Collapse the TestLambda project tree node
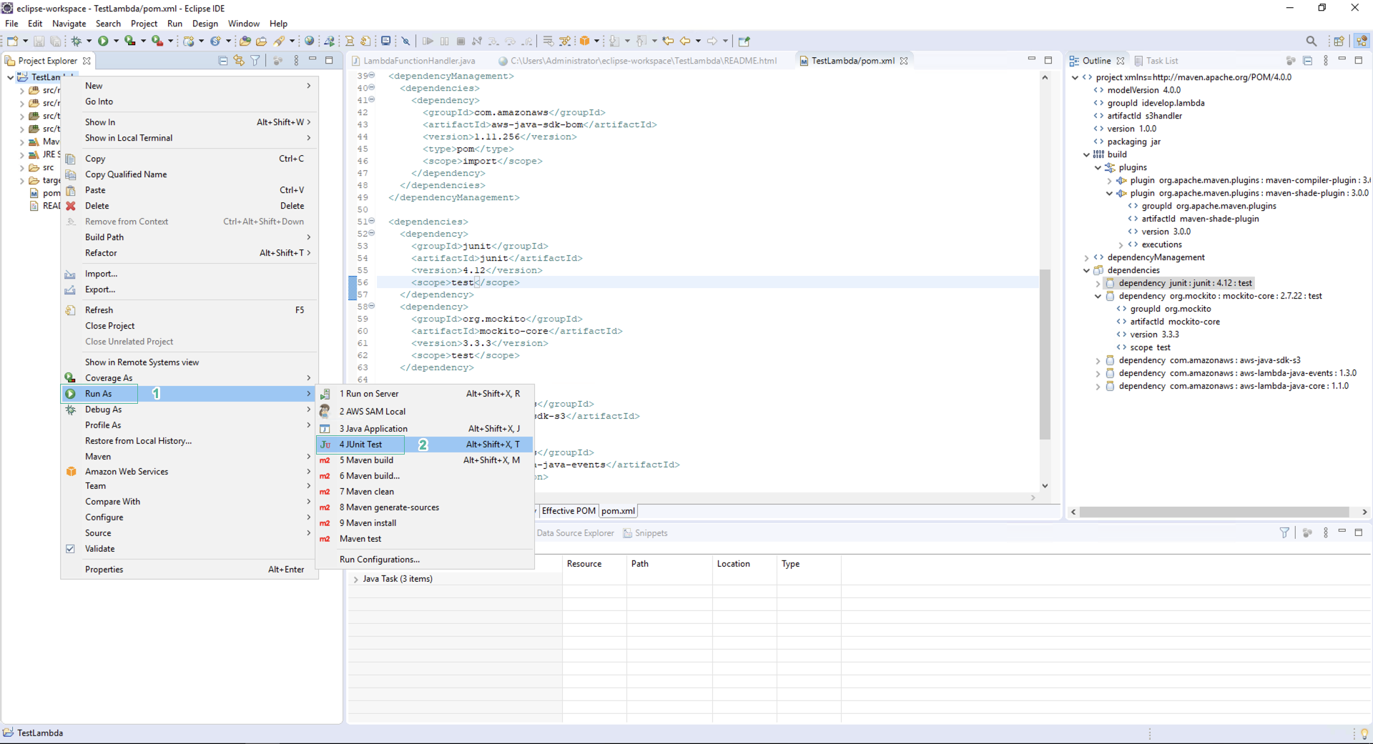 point(10,77)
